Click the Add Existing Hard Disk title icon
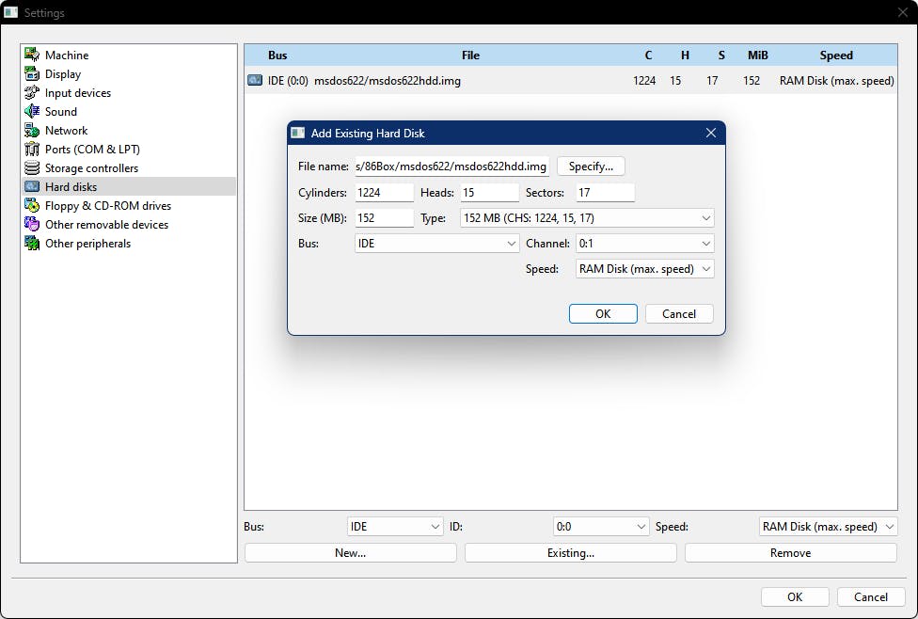Viewport: 918px width, 619px height. click(298, 133)
